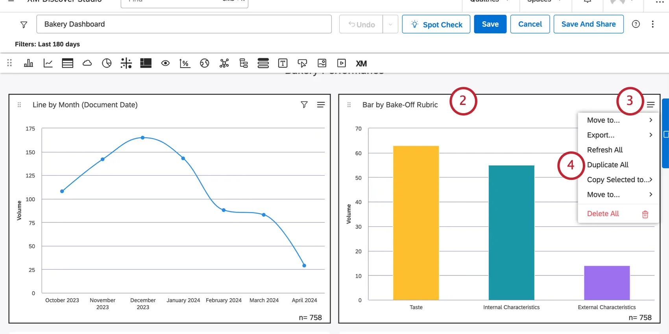Click the eye preview widget icon
The image size is (669, 334).
(x=165, y=63)
